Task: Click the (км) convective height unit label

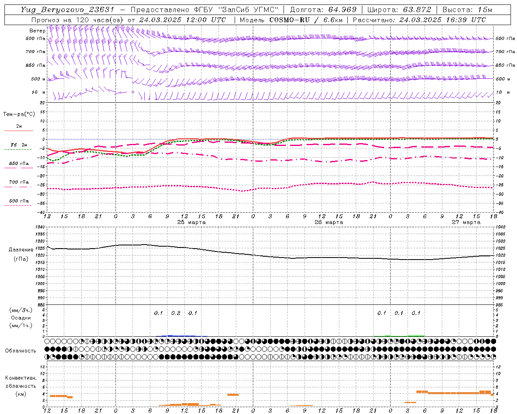Action: 21,394
